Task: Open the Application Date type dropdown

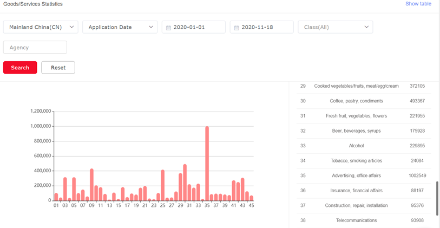Action: pyautogui.click(x=120, y=27)
